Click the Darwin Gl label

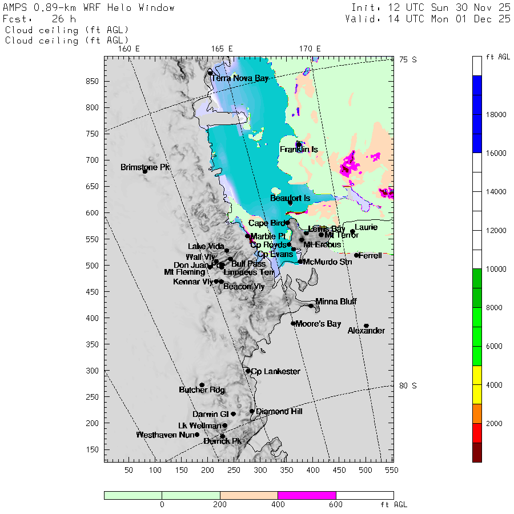(210, 415)
